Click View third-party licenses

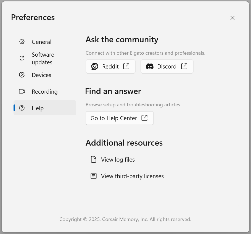[x=132, y=176]
